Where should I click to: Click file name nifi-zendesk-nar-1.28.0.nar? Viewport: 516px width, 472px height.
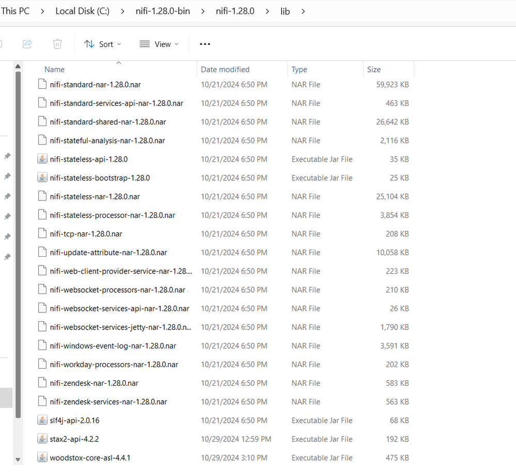click(94, 383)
